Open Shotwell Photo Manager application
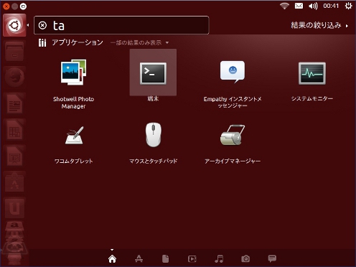The image size is (356, 267). pos(73,72)
